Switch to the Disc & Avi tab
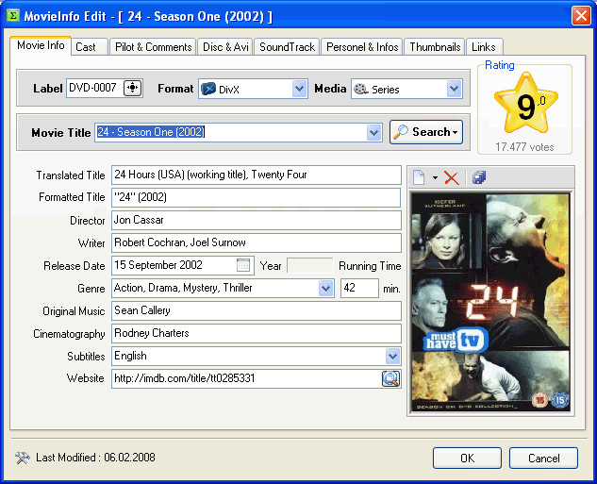 click(x=225, y=47)
